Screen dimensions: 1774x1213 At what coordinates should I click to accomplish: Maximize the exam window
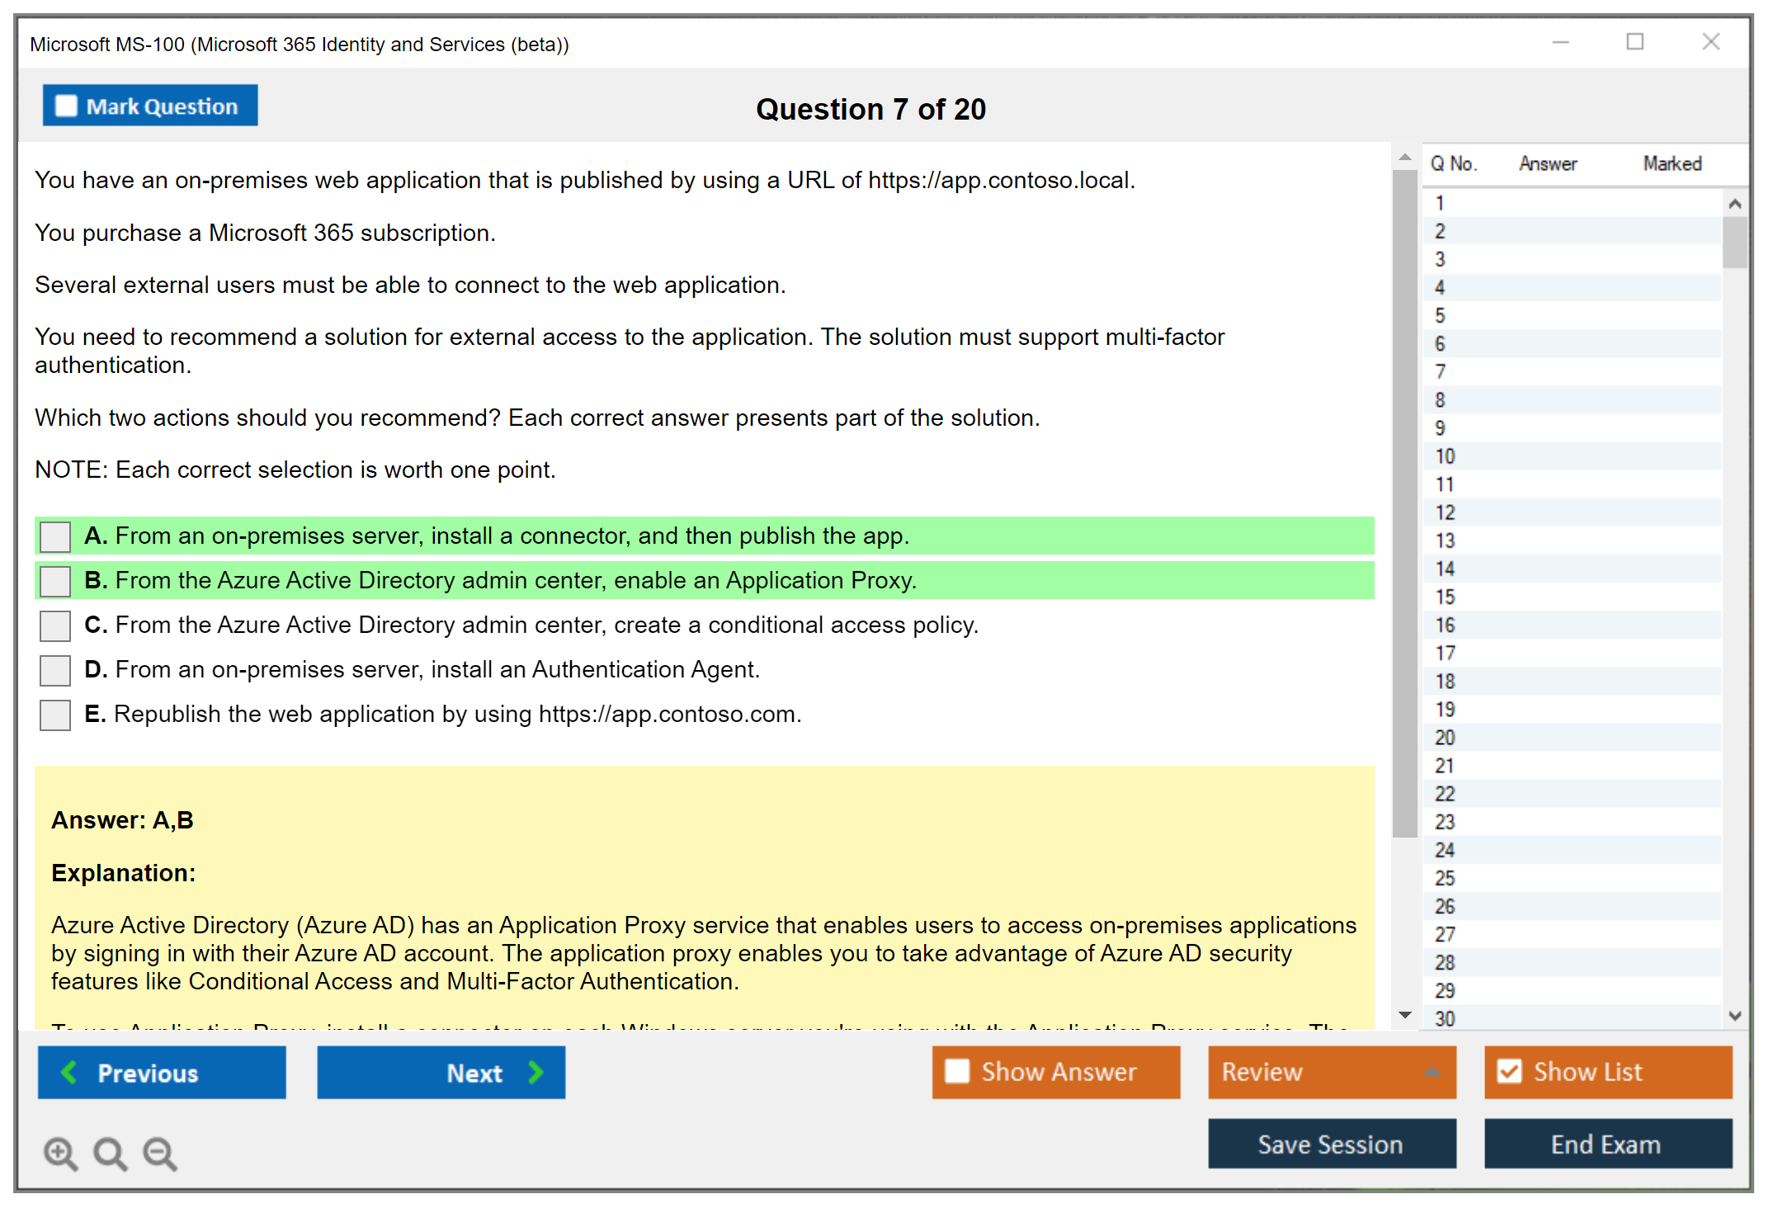point(1635,42)
